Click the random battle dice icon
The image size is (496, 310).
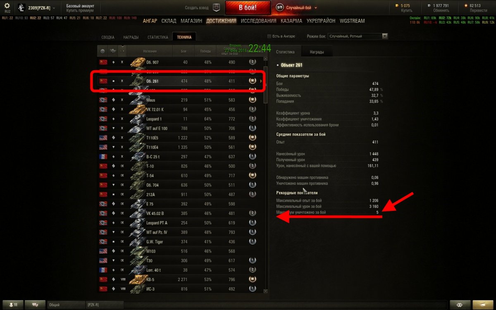point(279,7)
